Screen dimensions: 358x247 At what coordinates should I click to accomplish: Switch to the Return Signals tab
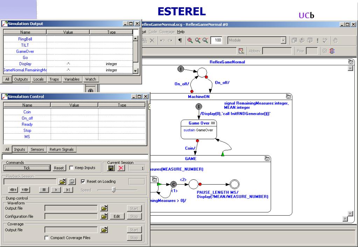point(62,149)
